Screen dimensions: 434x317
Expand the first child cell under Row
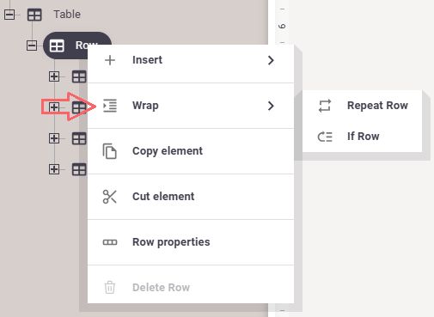54,76
